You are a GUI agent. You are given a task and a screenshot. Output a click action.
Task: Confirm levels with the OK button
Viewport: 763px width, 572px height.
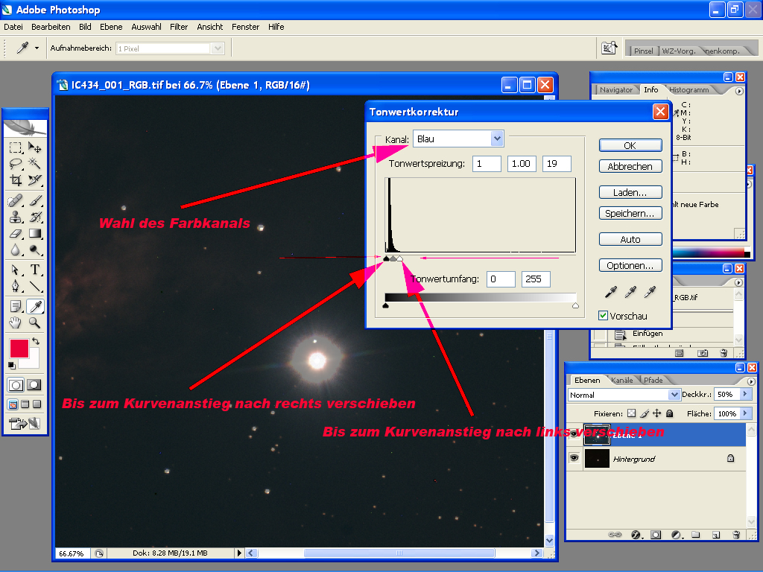630,145
